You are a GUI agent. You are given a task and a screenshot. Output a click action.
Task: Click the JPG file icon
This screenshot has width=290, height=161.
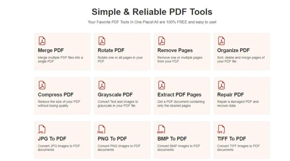click(42, 129)
